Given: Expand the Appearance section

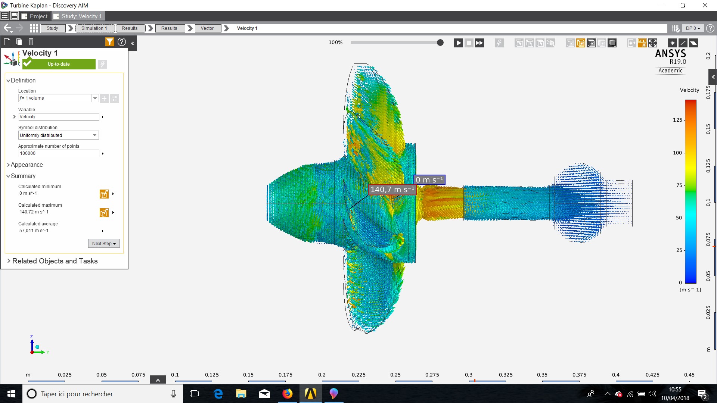Looking at the screenshot, I should tap(26, 165).
